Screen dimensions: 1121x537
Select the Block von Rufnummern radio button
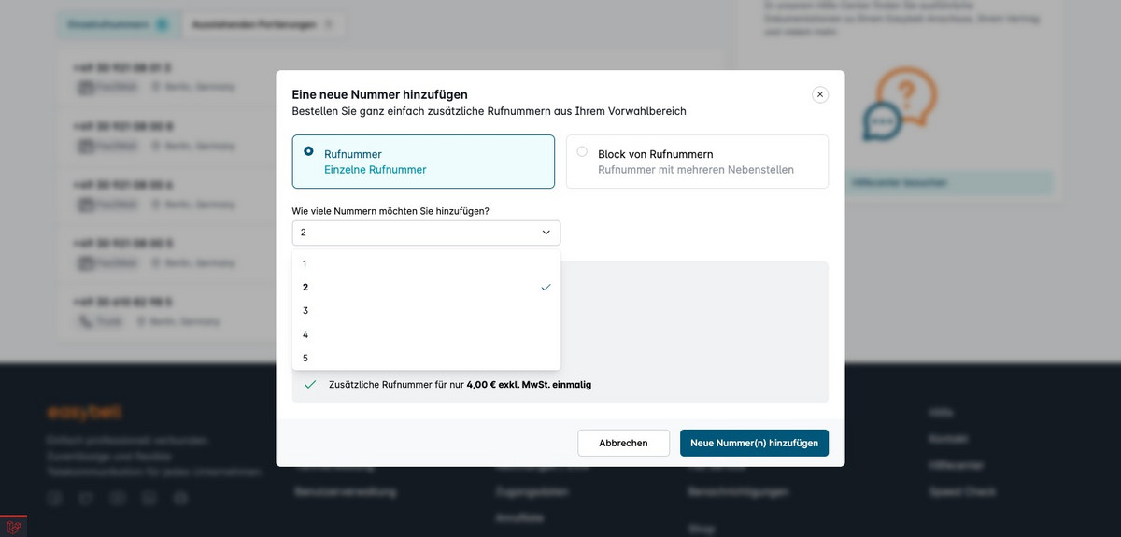[582, 151]
